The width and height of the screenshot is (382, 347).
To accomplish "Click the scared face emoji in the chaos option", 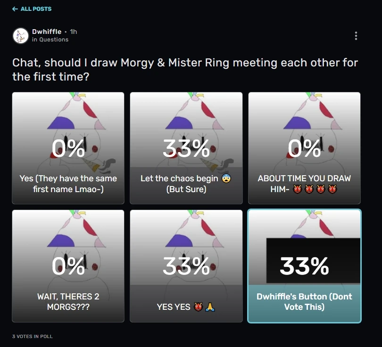I will click(226, 179).
